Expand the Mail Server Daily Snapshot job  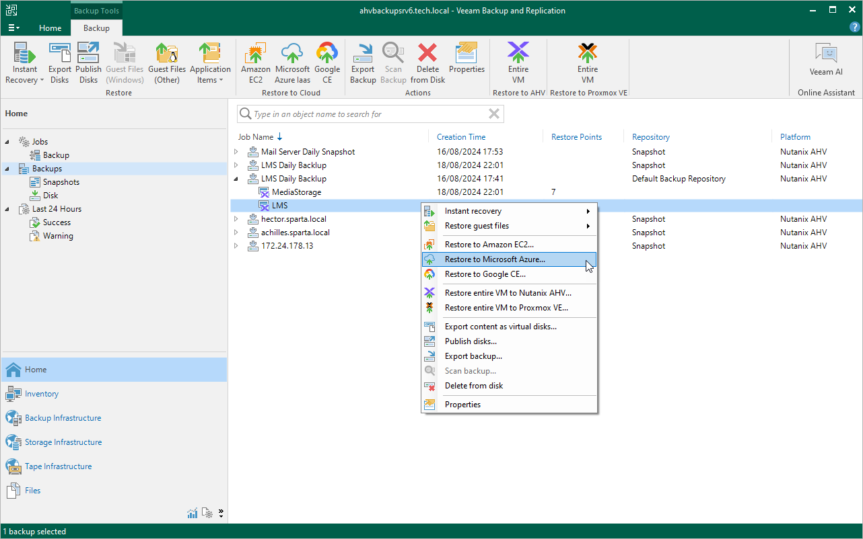click(x=236, y=152)
